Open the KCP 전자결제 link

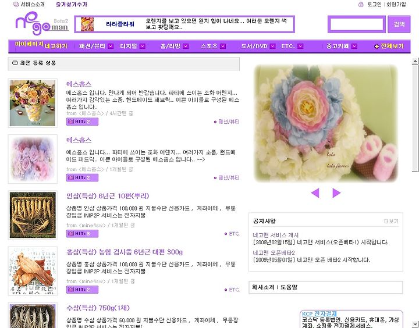(319, 313)
